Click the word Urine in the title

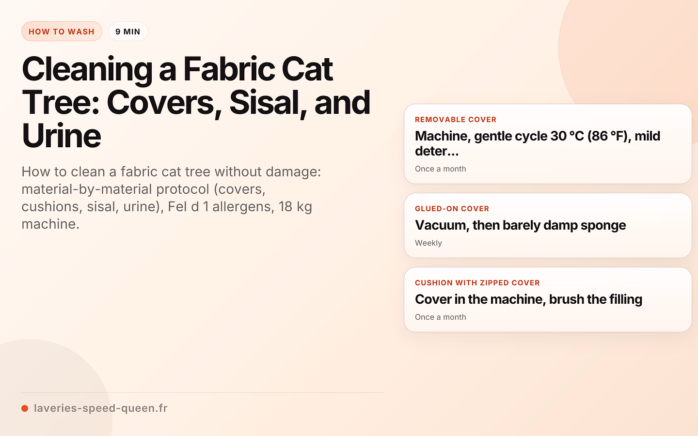(62, 136)
